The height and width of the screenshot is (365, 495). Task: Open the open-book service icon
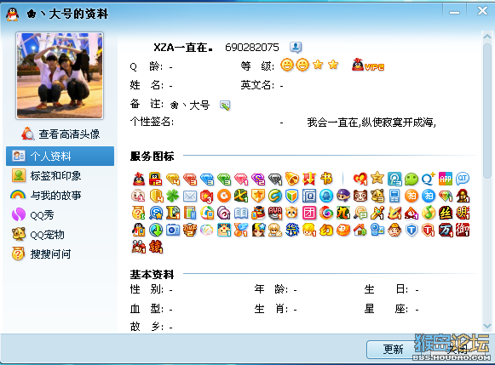(x=241, y=213)
